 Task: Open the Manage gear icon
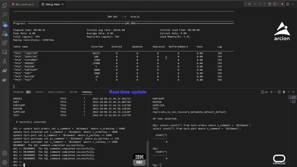tap(5, 162)
